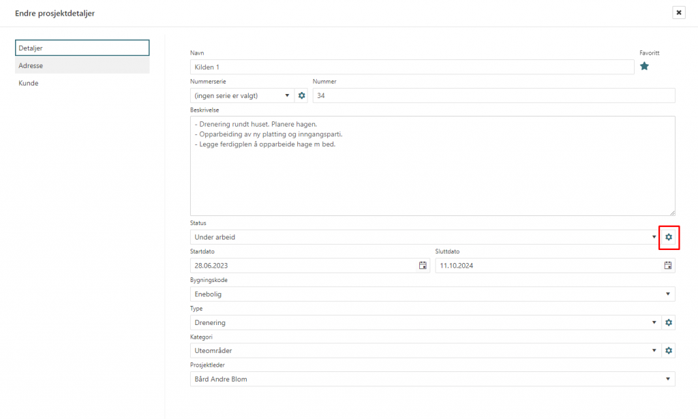Open Type settings gear icon
This screenshot has height=419, width=698.
click(669, 322)
